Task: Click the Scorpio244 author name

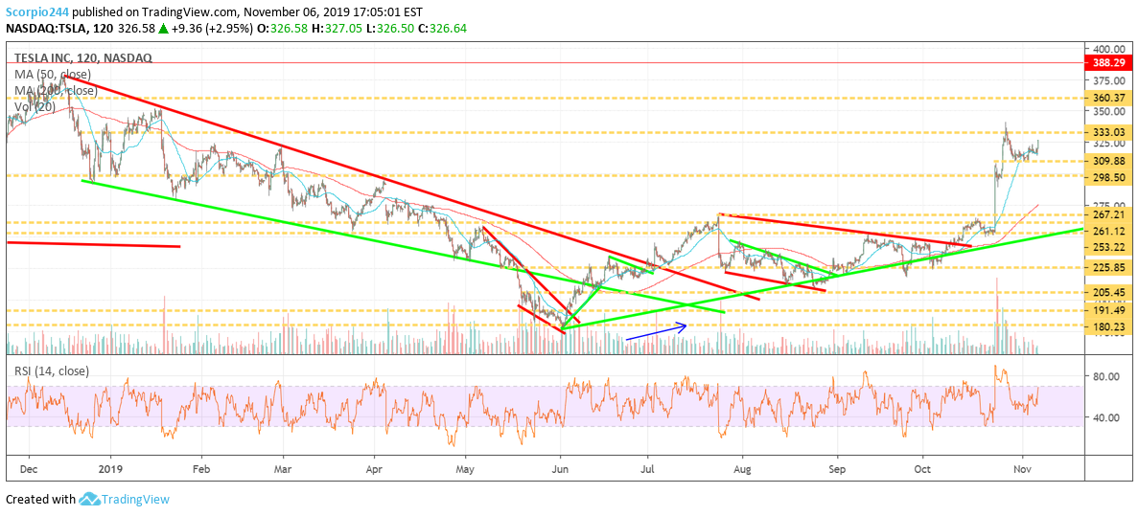Action: (x=36, y=11)
